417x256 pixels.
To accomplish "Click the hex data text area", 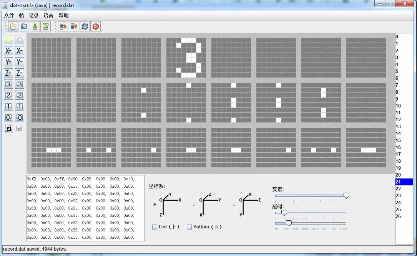I will (86, 208).
